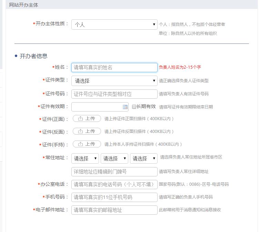
Task: Focus the 证件有效期 date field
Action: (97, 107)
